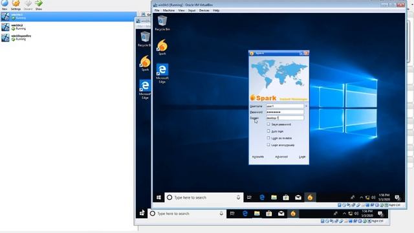The width and height of the screenshot is (414, 233).
Task: Enable the Save password checkbox
Action: (x=268, y=124)
